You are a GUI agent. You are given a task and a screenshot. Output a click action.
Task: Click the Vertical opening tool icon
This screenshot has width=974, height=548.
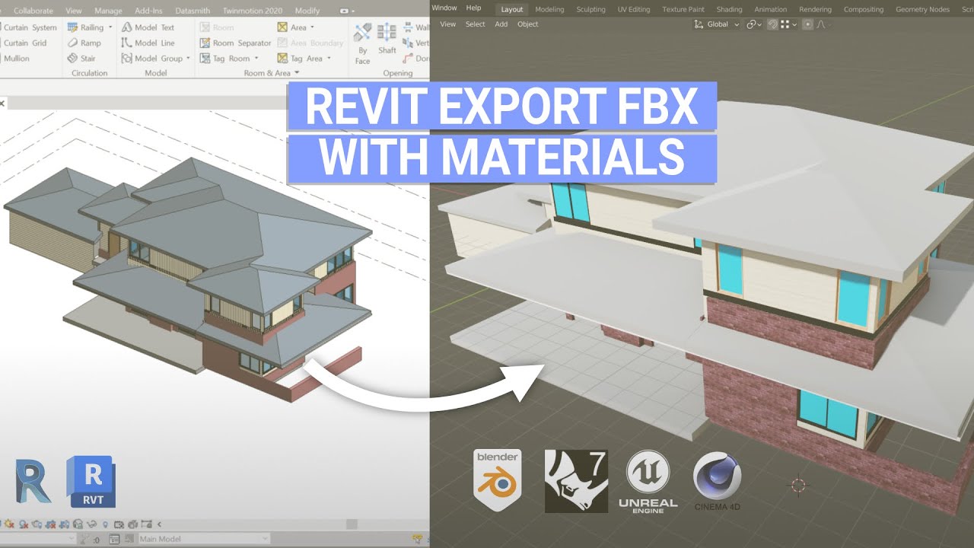(408, 43)
